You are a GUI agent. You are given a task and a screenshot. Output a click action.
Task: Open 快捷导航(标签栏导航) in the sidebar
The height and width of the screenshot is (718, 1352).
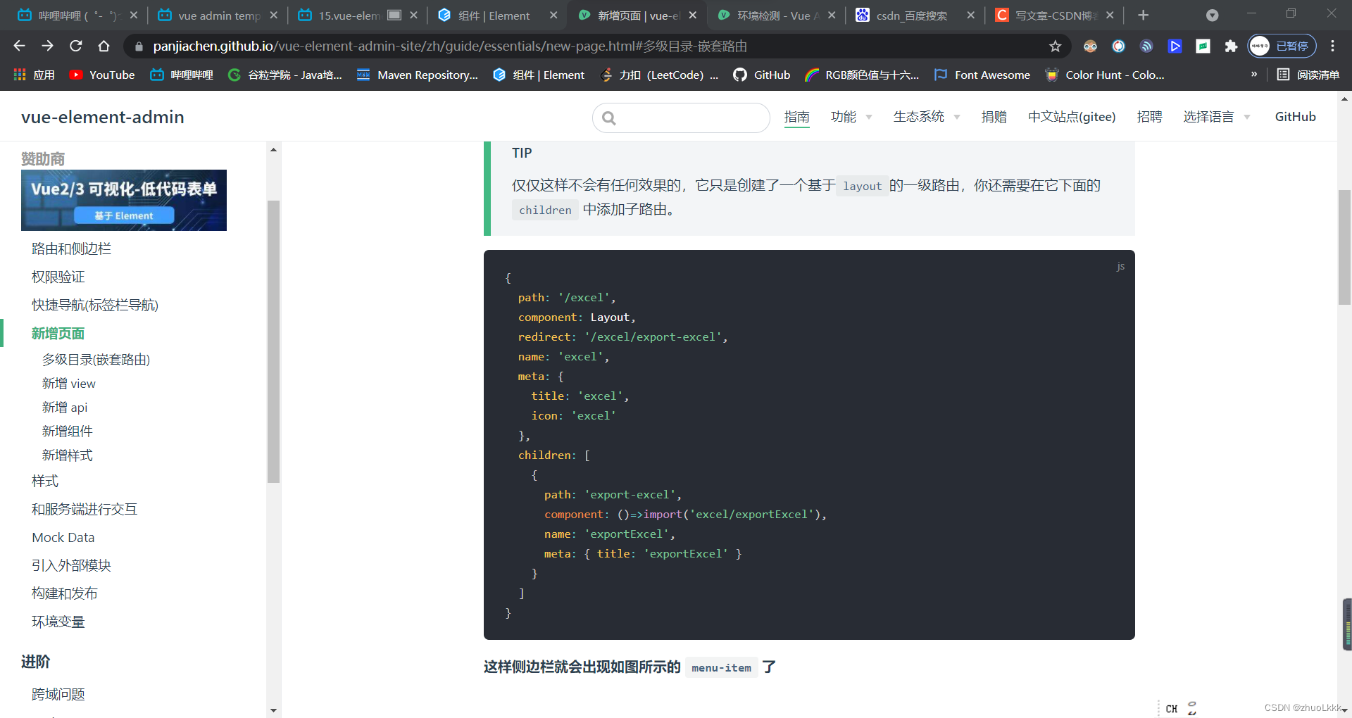point(95,305)
